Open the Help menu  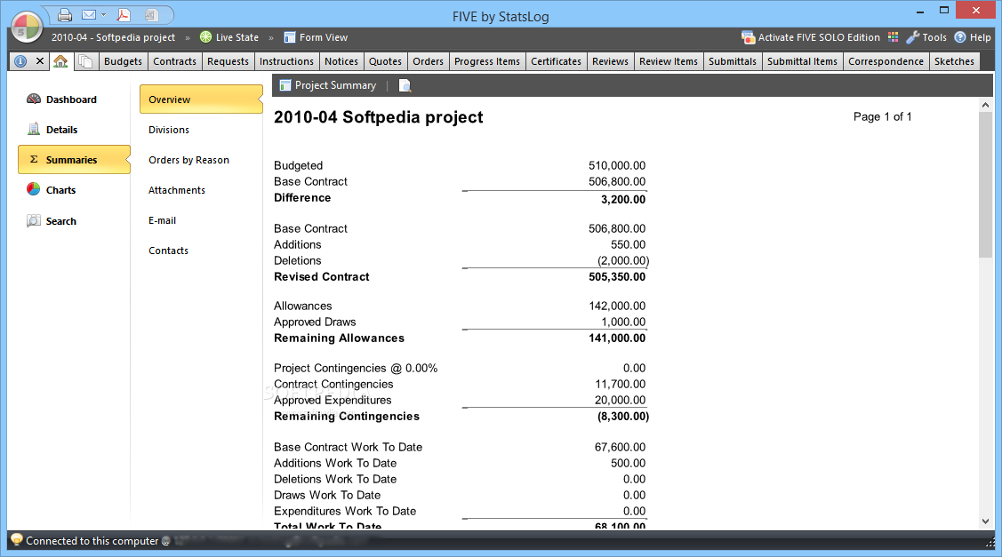pyautogui.click(x=973, y=37)
